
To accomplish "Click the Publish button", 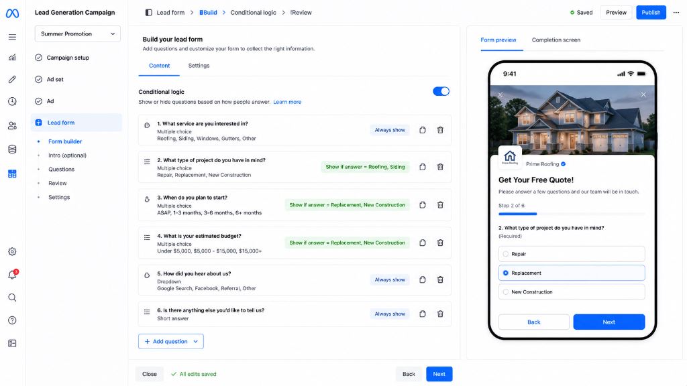I will tap(651, 13).
